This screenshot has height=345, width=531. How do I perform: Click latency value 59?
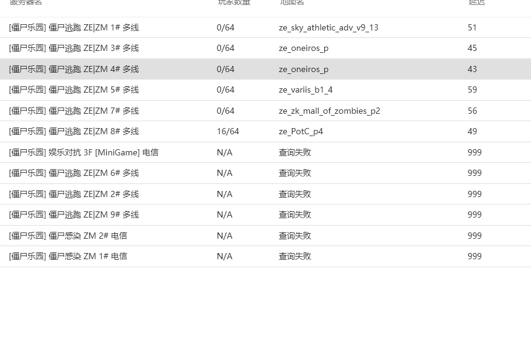(472, 90)
